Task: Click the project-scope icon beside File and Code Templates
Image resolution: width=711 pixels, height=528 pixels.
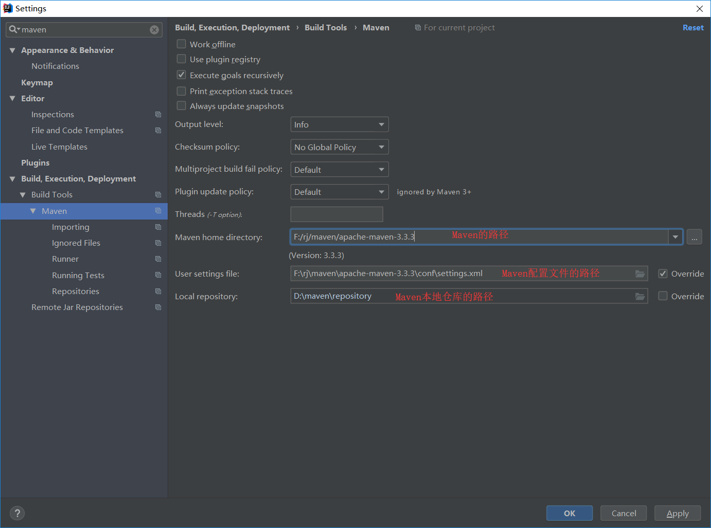Action: [158, 131]
